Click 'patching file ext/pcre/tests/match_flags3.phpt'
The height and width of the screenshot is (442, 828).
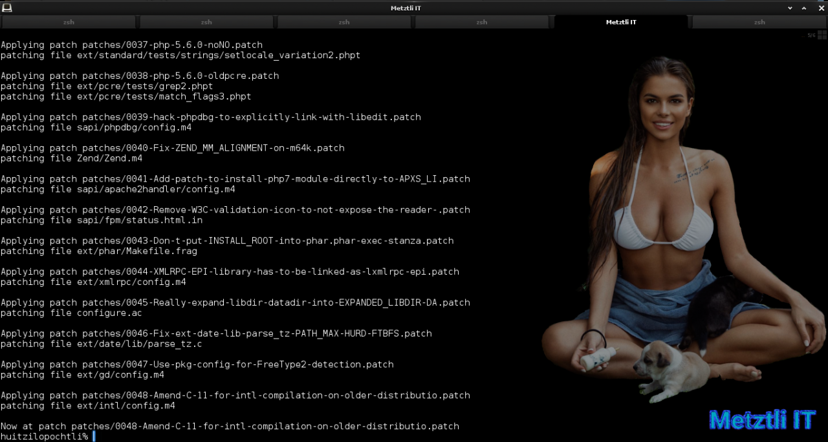126,97
